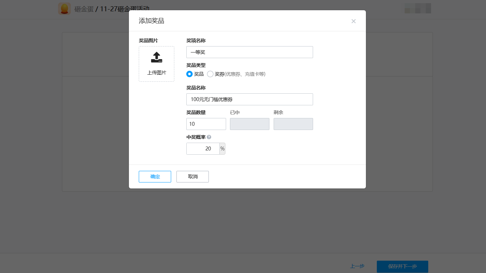The height and width of the screenshot is (273, 486).
Task: Click the 中奖概率 help question icon
Action: pyautogui.click(x=209, y=137)
